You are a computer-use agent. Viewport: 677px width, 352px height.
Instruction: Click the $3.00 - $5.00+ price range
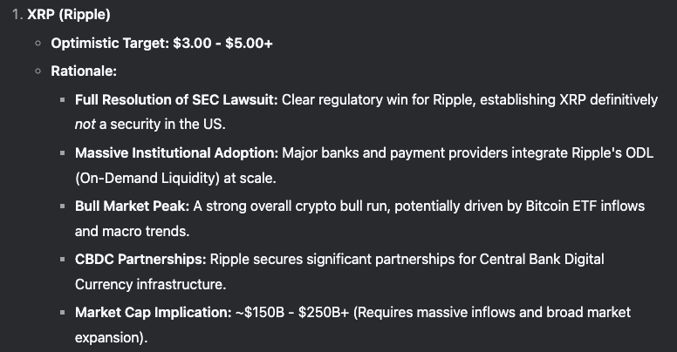coord(228,44)
